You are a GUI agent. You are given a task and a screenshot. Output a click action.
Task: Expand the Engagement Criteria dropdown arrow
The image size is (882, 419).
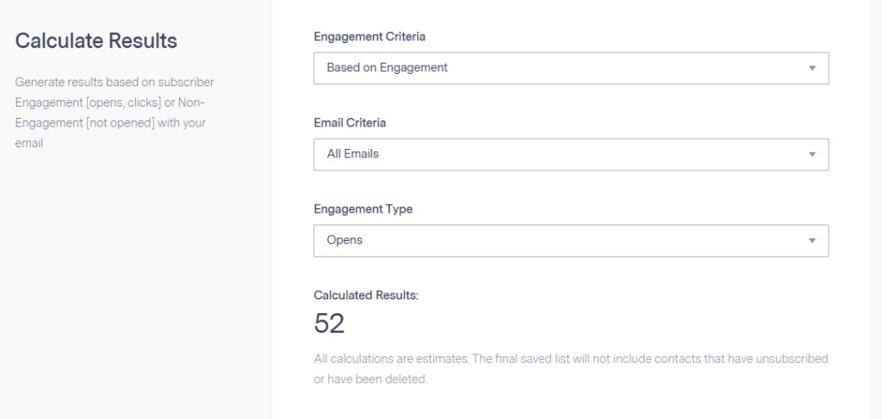[811, 68]
